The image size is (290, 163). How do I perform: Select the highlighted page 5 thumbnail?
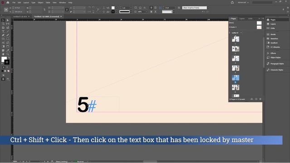click(x=236, y=77)
